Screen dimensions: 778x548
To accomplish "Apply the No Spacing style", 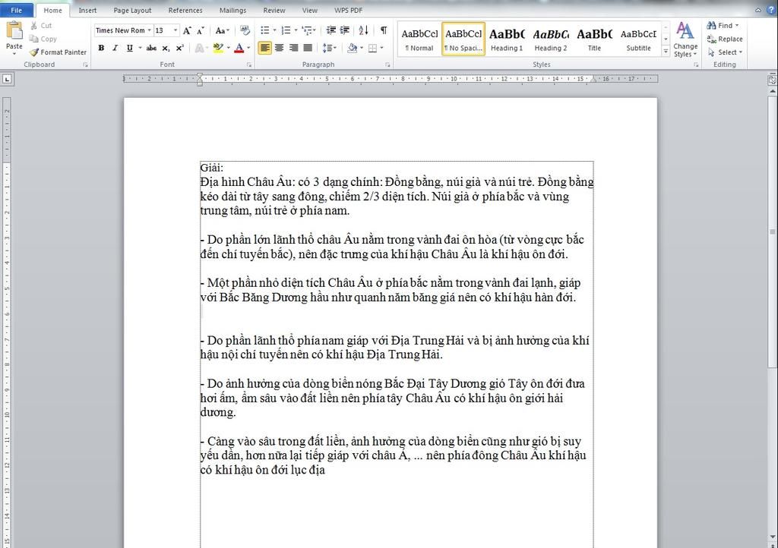I will pyautogui.click(x=463, y=39).
